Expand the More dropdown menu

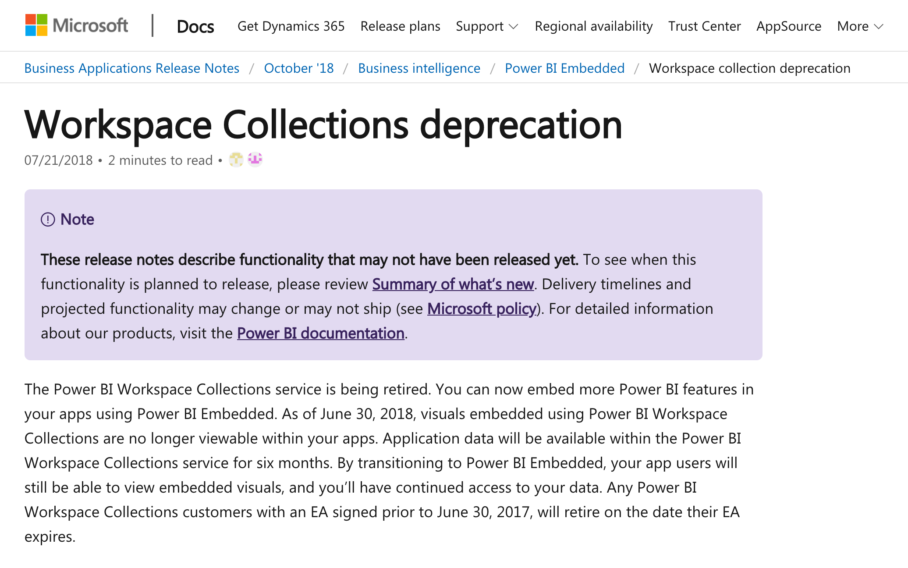pos(860,26)
